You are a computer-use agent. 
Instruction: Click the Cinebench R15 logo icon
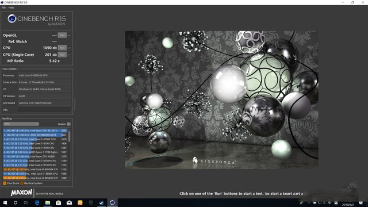click(x=11, y=18)
